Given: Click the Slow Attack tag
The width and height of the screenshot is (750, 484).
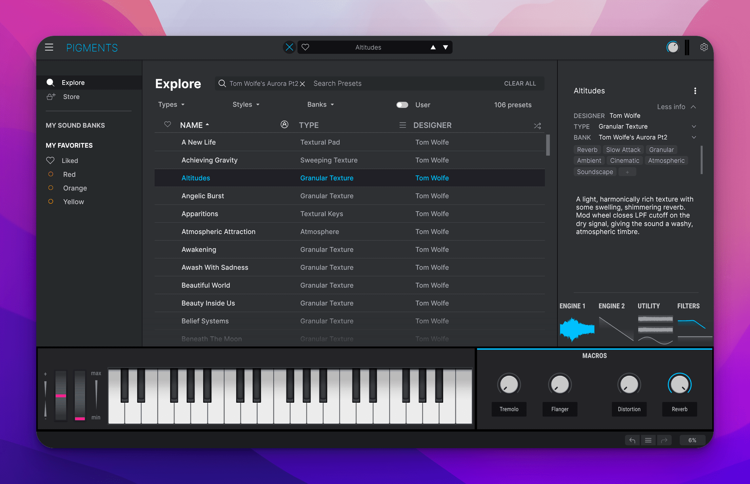Looking at the screenshot, I should (623, 150).
